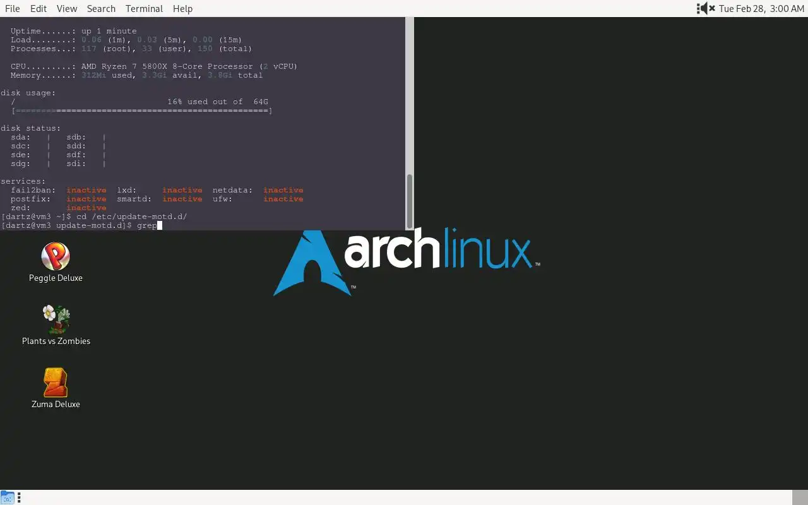Click the smartd inactive status

[182, 199]
